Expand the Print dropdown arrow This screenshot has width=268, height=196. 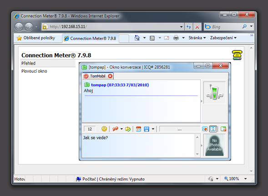[x=183, y=38]
